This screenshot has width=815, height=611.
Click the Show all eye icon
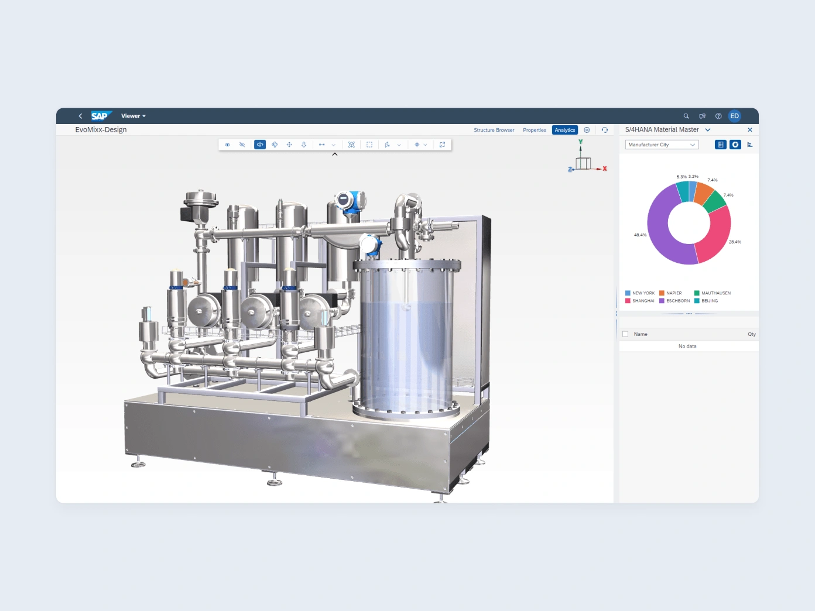pyautogui.click(x=228, y=145)
